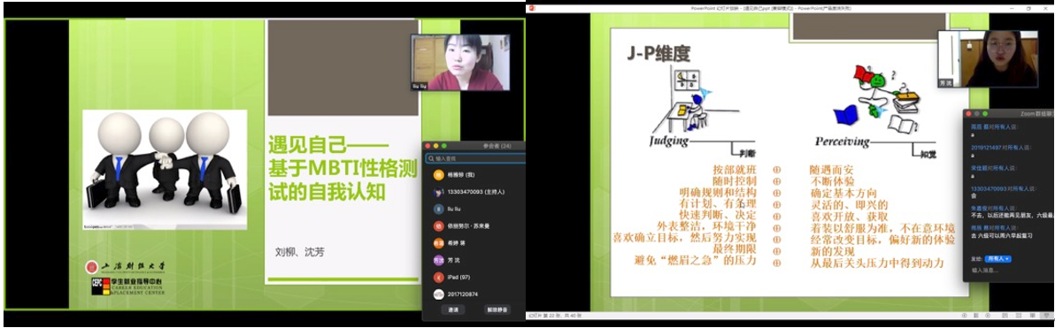Screen dimensions: 1055x328
Task: Minimize the PowerPoint slideshow window
Action: pyautogui.click(x=1012, y=8)
